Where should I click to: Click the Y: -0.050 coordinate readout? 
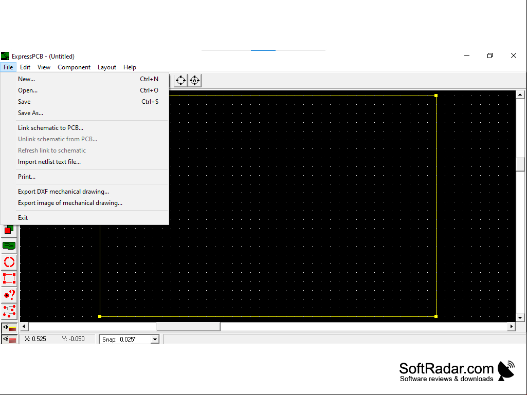point(74,339)
